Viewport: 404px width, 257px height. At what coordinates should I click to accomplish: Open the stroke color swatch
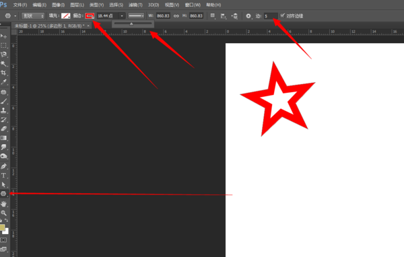(90, 16)
